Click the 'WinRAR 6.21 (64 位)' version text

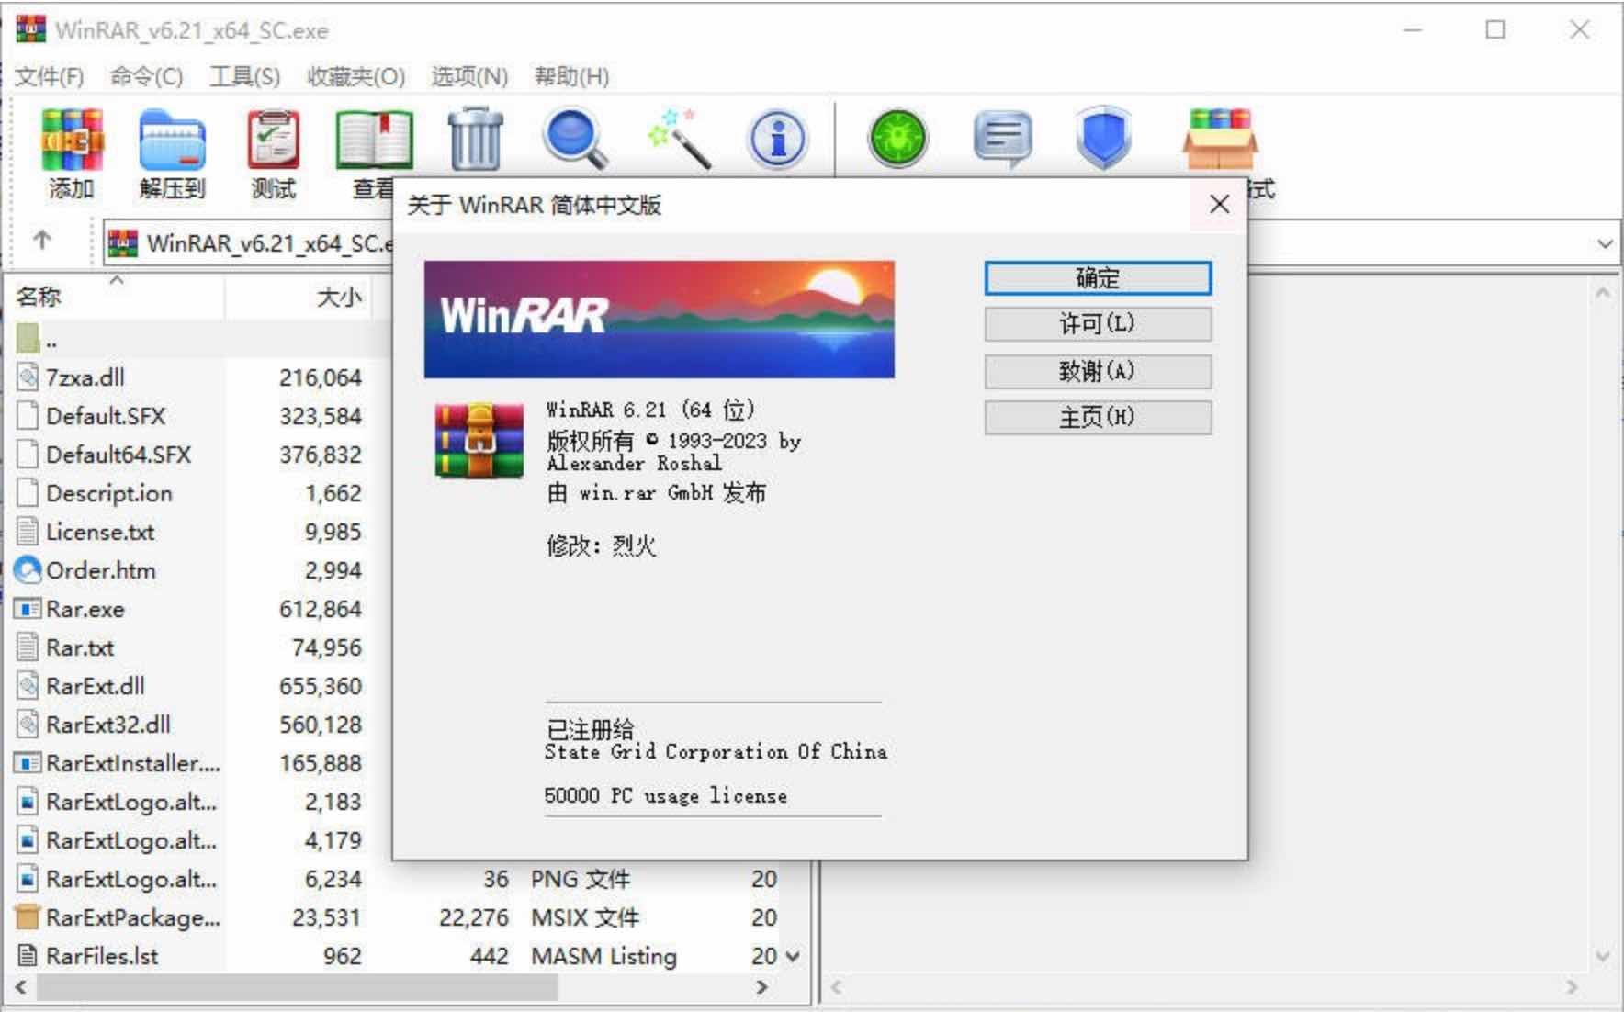[650, 410]
